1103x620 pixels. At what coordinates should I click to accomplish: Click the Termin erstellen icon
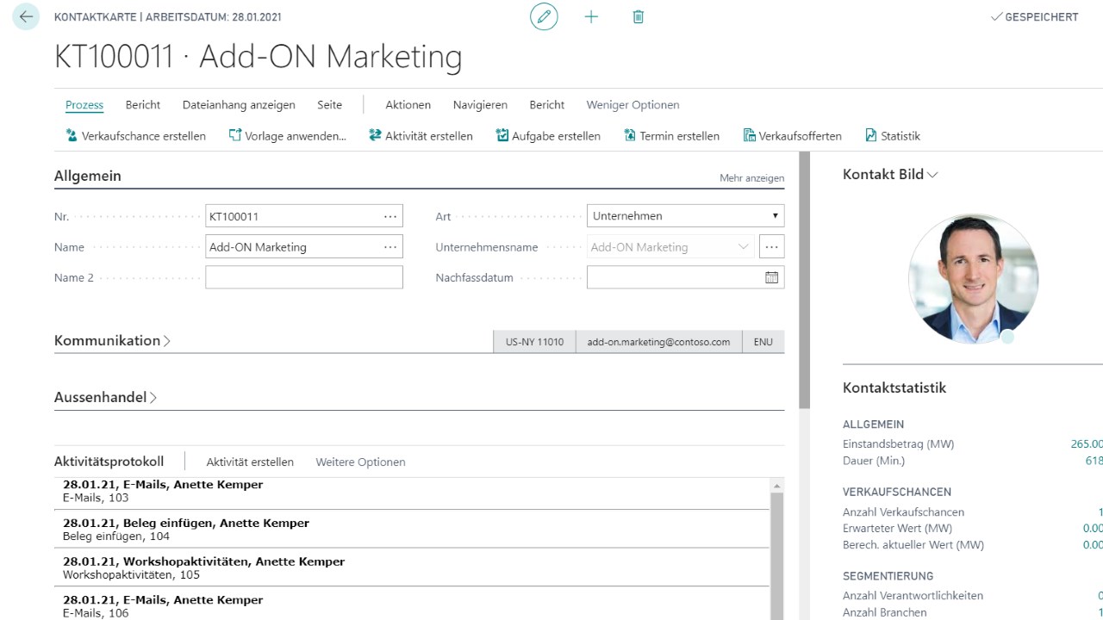[x=630, y=136]
